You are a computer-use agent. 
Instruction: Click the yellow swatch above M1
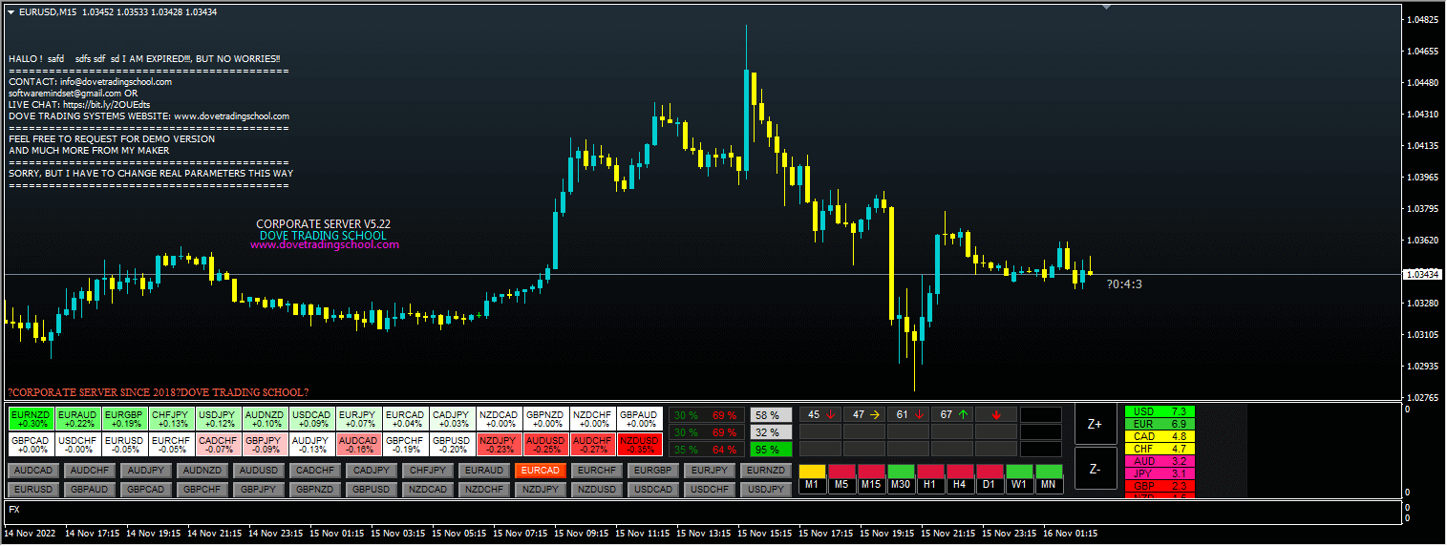click(x=812, y=472)
